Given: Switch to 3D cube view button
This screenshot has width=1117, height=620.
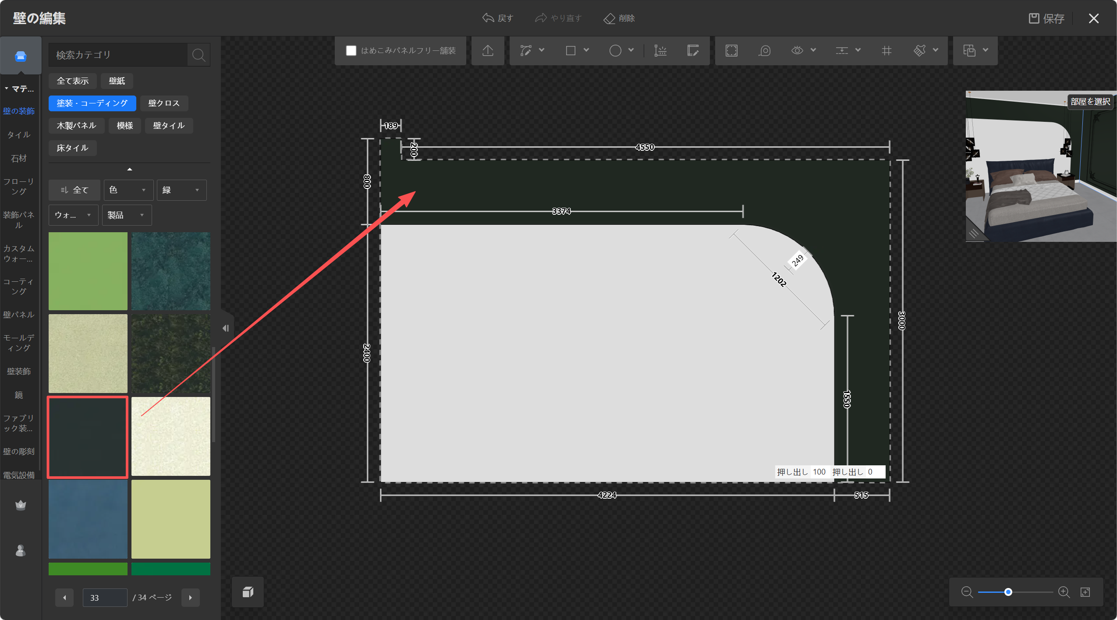Looking at the screenshot, I should pos(248,592).
